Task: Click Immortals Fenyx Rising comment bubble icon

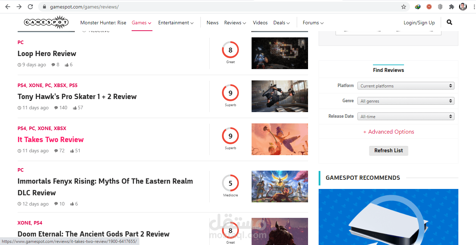Action: (x=56, y=204)
